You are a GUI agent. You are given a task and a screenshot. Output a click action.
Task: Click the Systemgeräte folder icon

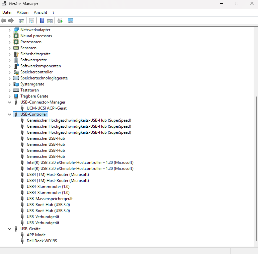tap(16, 84)
